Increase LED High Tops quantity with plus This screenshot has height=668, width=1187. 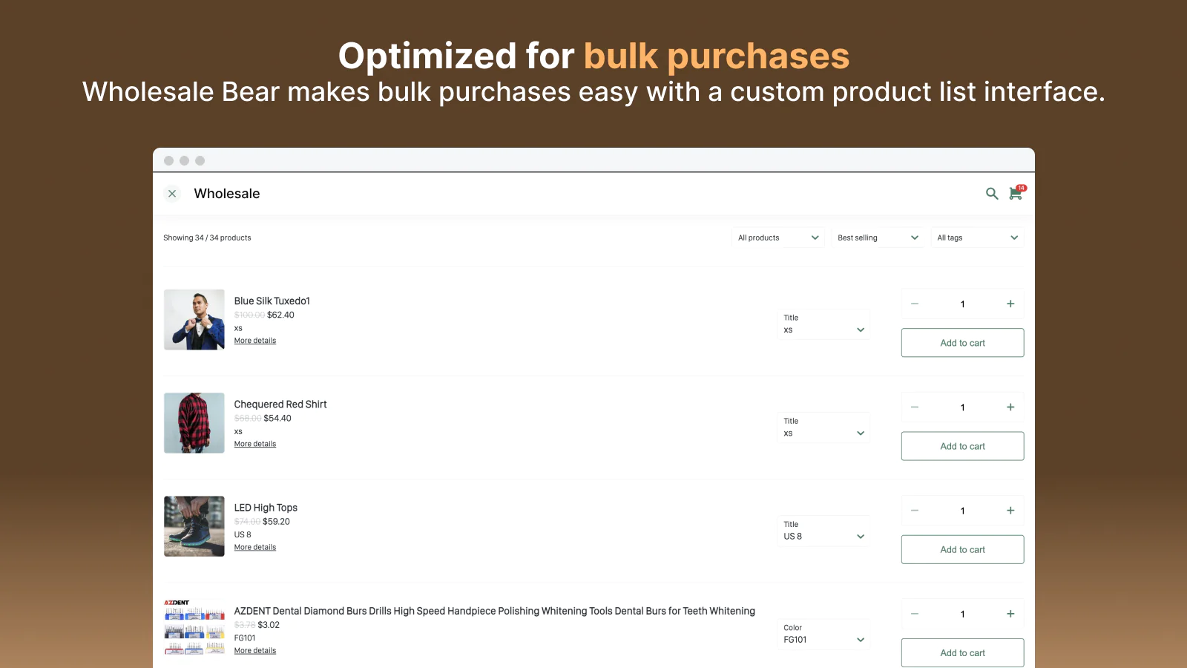pos(1010,511)
